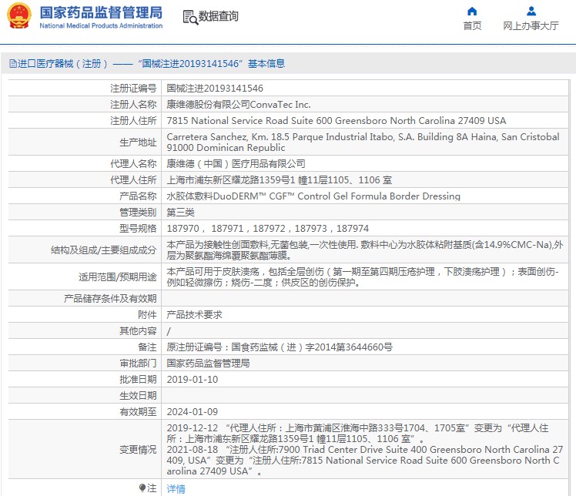The height and width of the screenshot is (496, 576).
Task: Open the 数据查询 search icon
Action: [x=190, y=17]
